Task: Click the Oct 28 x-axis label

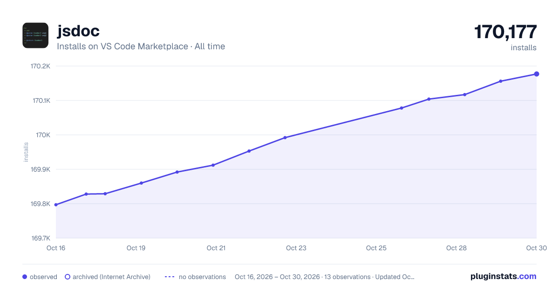Action: (x=457, y=248)
